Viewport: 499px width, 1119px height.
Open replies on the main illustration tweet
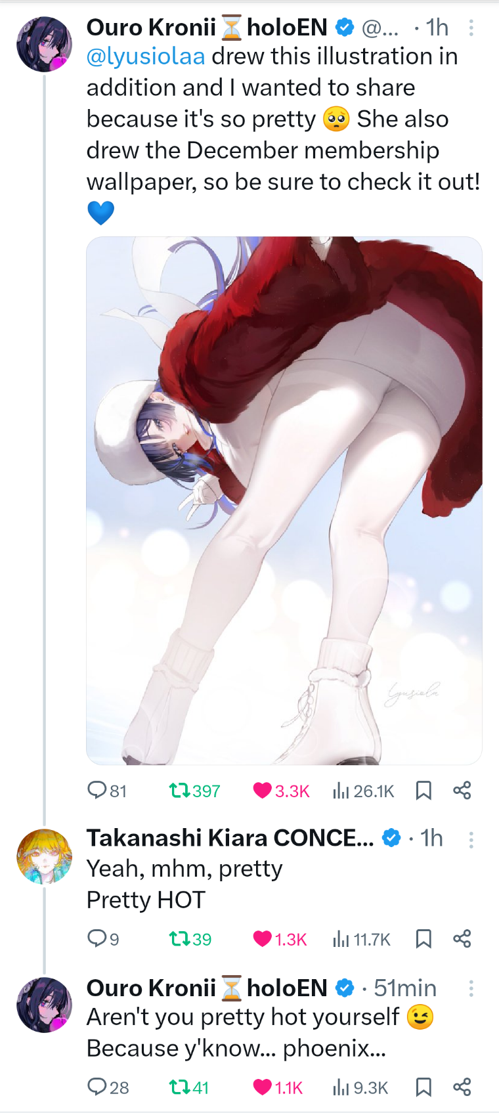[x=107, y=790]
